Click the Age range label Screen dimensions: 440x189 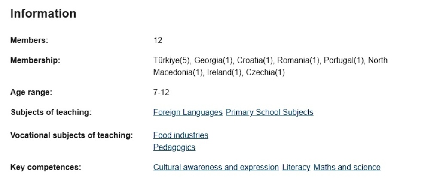(31, 93)
